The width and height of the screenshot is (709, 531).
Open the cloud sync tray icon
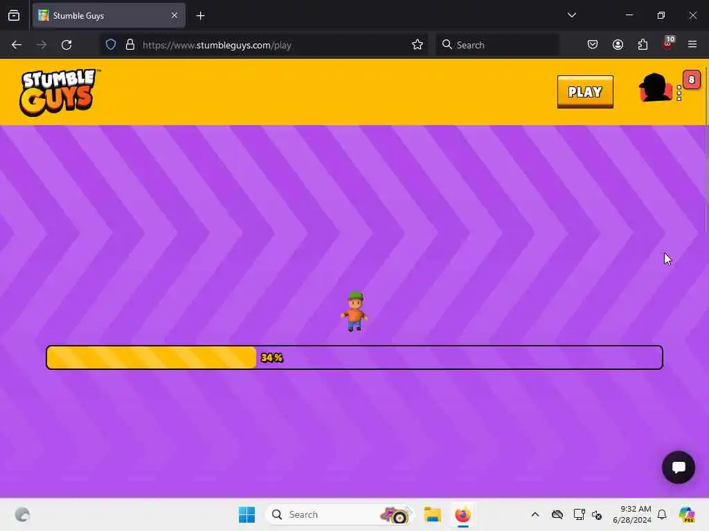(x=557, y=514)
